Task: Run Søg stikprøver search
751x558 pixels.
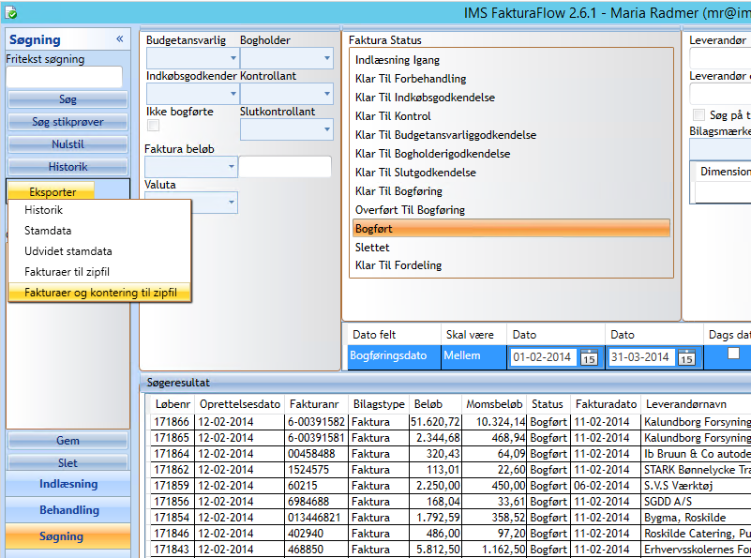Action: (68, 122)
